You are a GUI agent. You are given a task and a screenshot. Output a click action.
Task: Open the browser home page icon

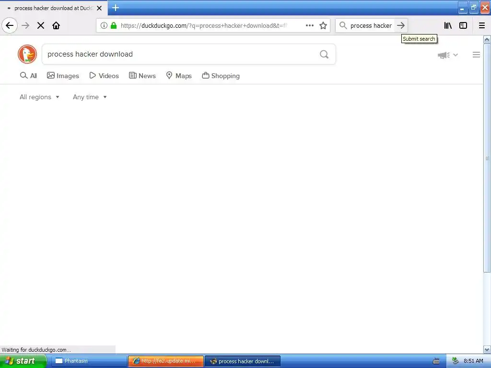pyautogui.click(x=56, y=25)
